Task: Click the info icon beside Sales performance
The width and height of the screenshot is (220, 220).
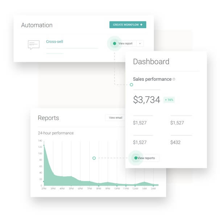Action: point(174,79)
